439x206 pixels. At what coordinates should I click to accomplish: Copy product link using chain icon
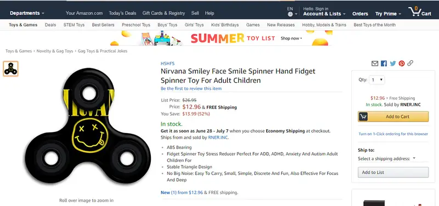tap(410, 63)
